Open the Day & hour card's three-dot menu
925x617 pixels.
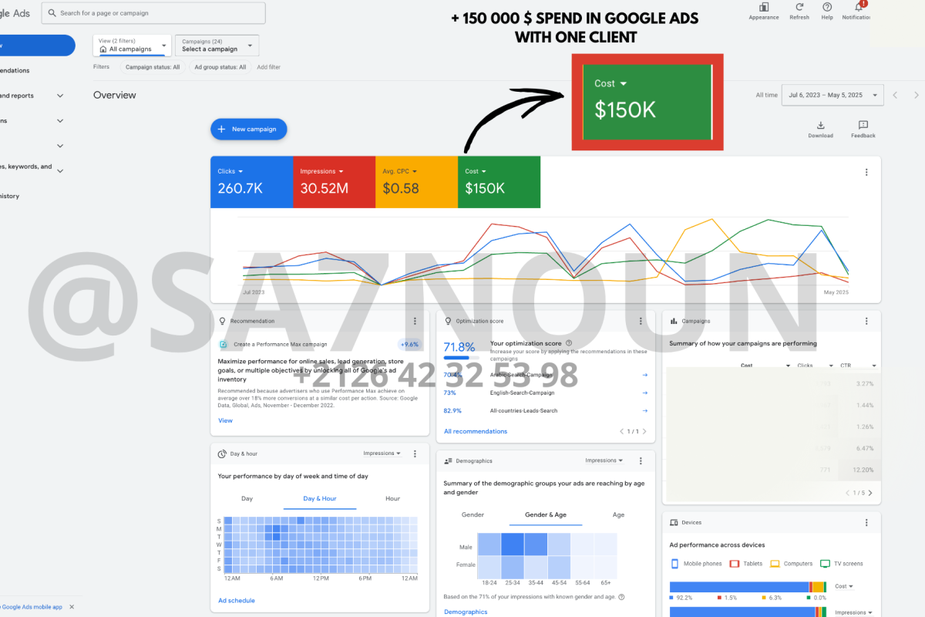coord(415,454)
